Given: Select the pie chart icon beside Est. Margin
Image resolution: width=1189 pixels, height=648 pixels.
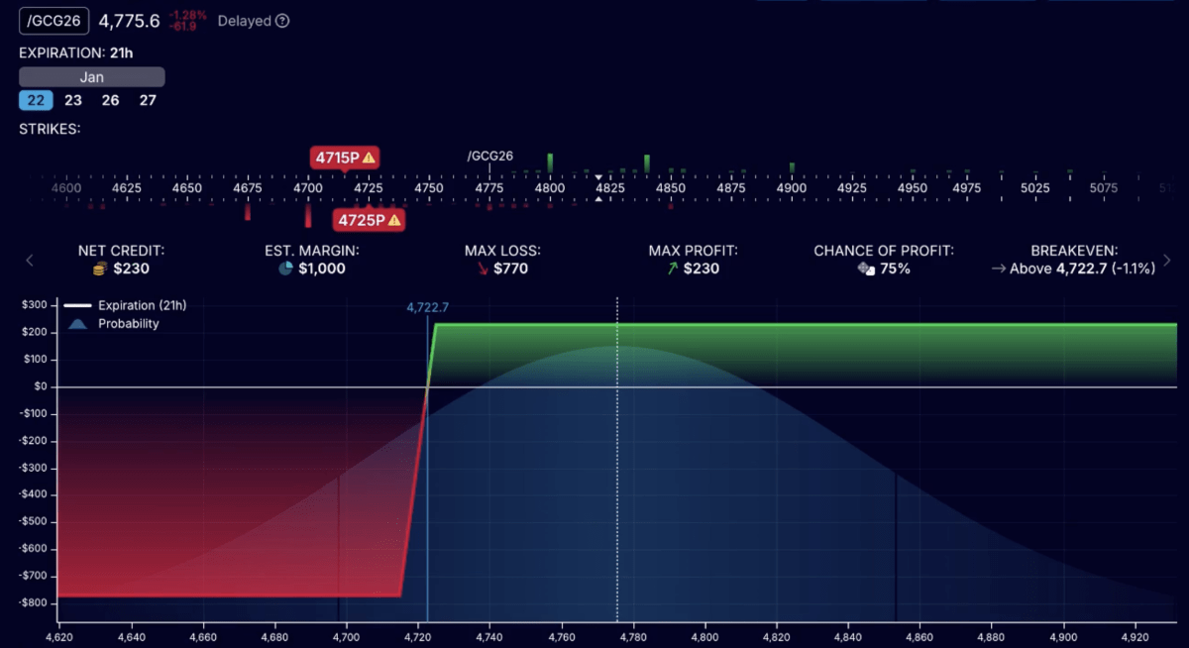Looking at the screenshot, I should coord(283,268).
